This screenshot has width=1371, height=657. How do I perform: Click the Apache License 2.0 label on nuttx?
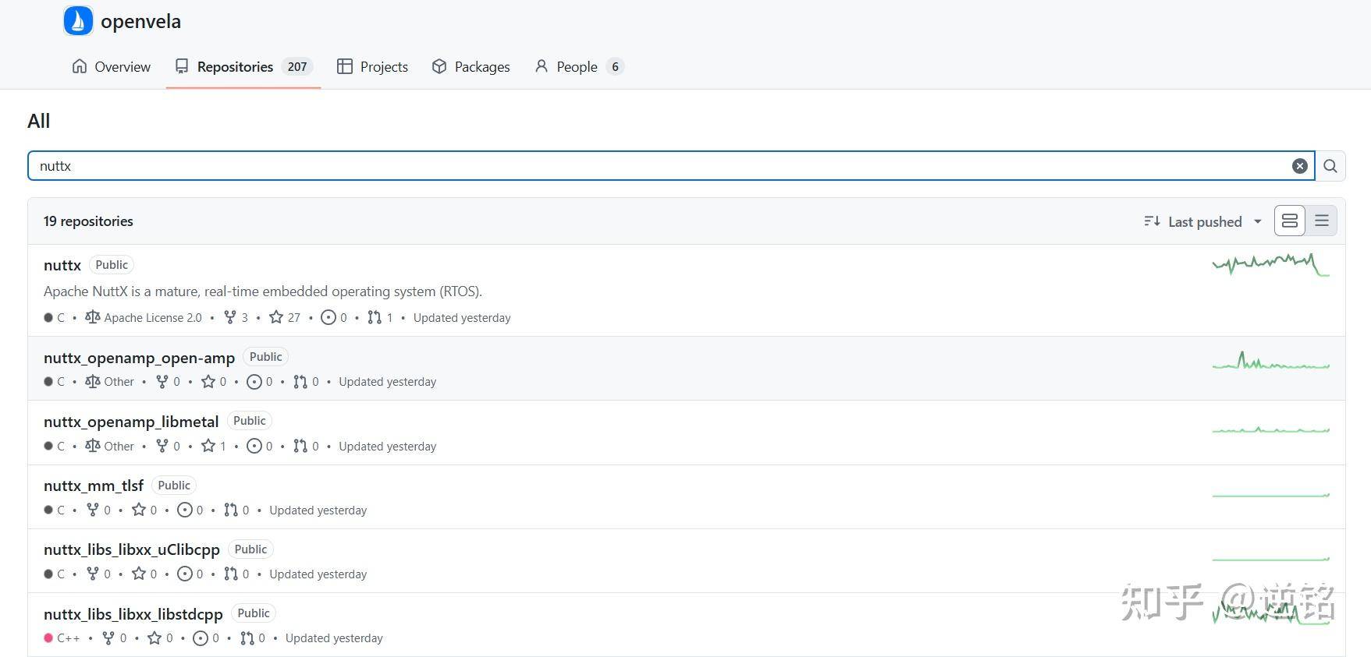tap(144, 317)
